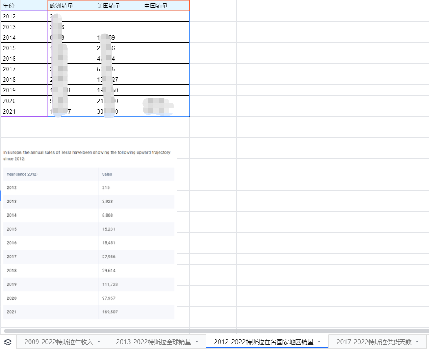Open dropdown arrow on 2017-2022特斯拉供货天数 tab
Image resolution: width=429 pixels, height=349 pixels.
[x=417, y=342]
